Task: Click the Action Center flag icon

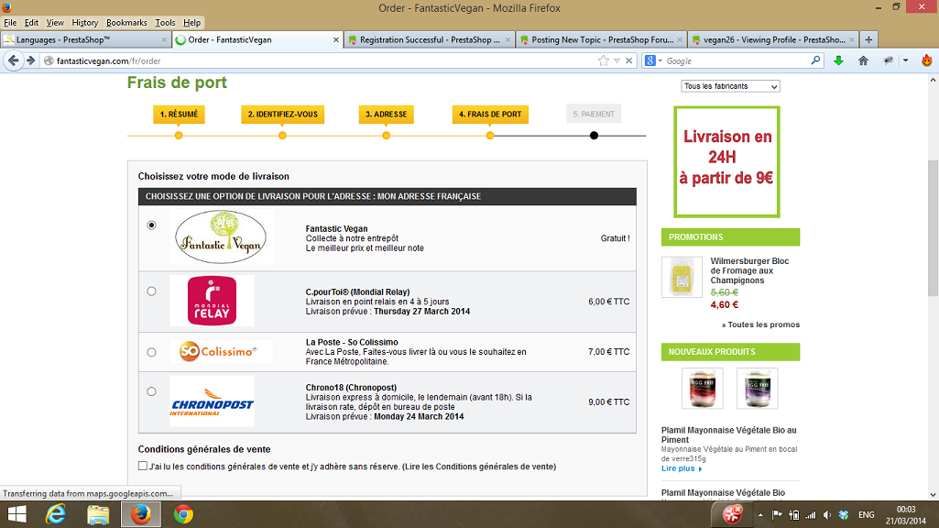Action: point(777,515)
